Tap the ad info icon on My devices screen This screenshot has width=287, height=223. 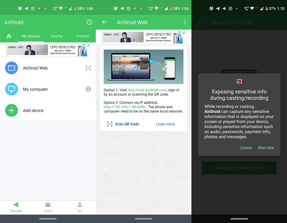[84, 45]
